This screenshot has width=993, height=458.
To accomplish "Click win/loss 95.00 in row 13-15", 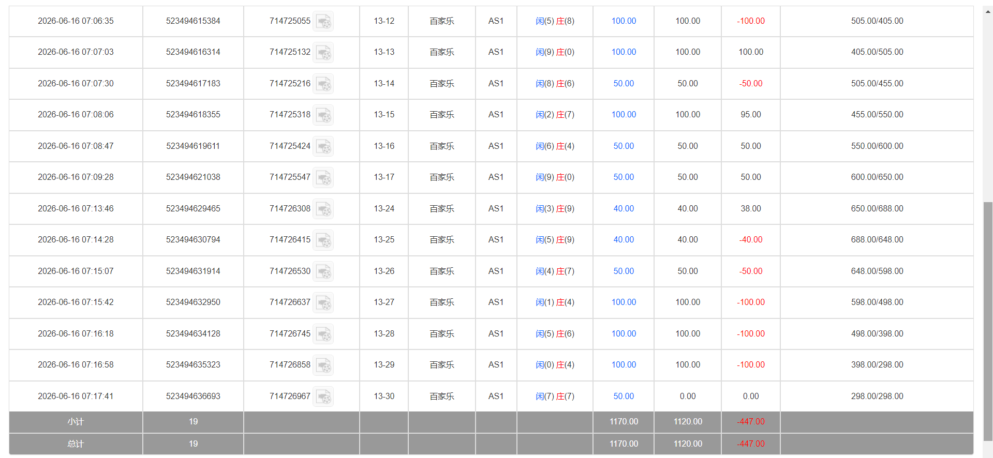I will (x=751, y=115).
